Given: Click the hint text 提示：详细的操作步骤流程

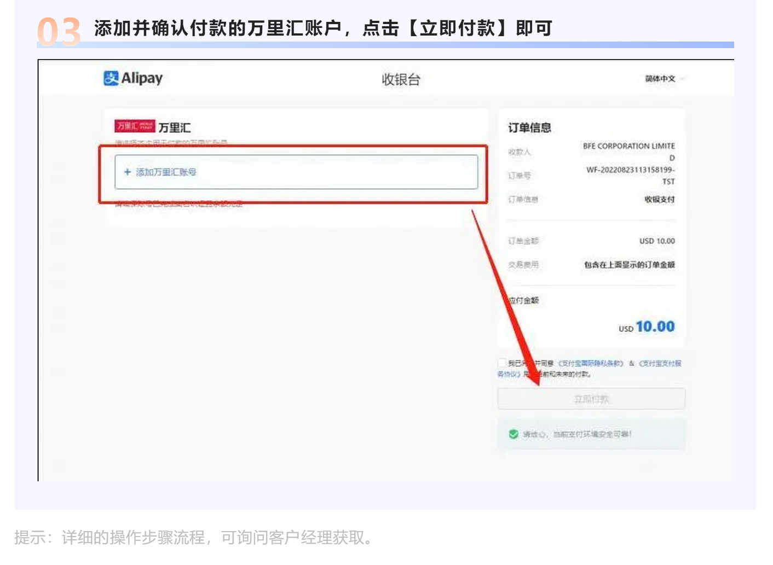Looking at the screenshot, I should coord(110,537).
